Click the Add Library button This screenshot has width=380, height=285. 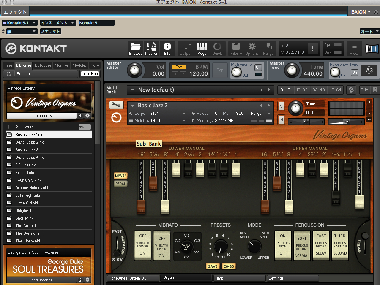41,74
